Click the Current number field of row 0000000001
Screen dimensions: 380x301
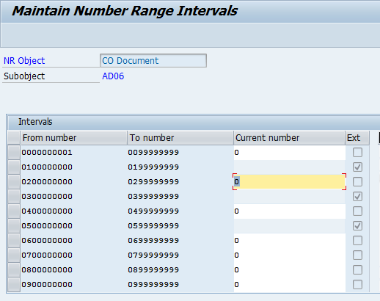pos(289,153)
